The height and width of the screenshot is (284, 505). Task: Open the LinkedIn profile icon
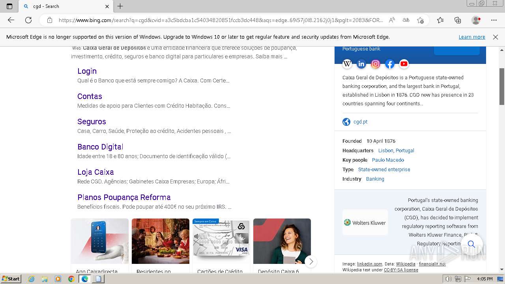[361, 64]
